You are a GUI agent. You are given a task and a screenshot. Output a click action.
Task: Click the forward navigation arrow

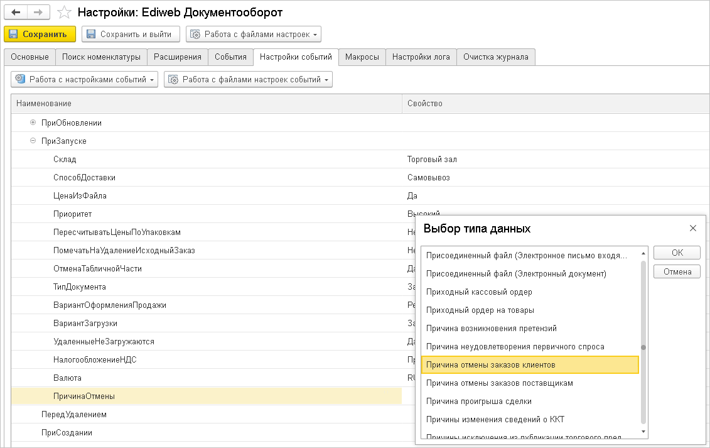(38, 13)
